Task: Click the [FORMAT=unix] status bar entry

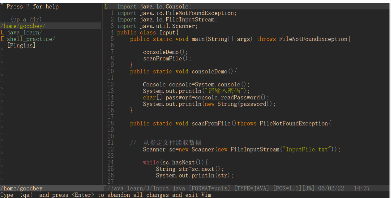Action: point(209,188)
